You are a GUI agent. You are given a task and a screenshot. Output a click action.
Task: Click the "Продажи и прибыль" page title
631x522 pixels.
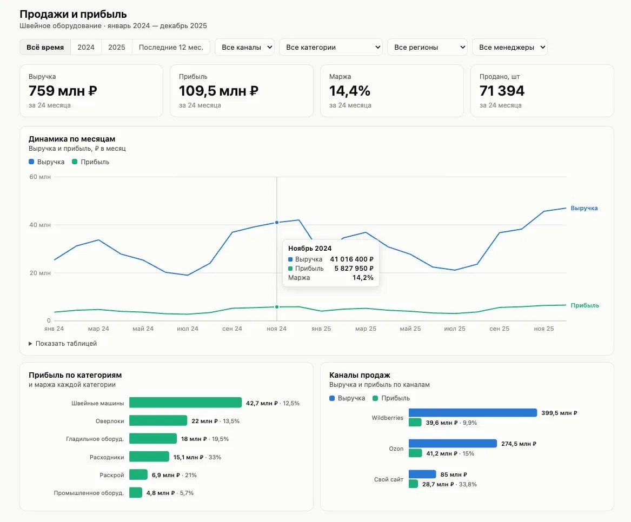tap(73, 14)
